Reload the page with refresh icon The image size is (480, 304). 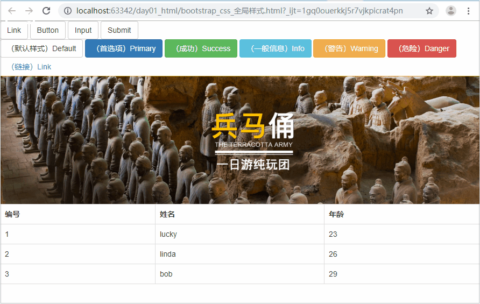click(x=46, y=11)
